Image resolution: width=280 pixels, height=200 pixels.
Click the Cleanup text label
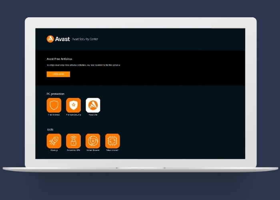[54, 150]
